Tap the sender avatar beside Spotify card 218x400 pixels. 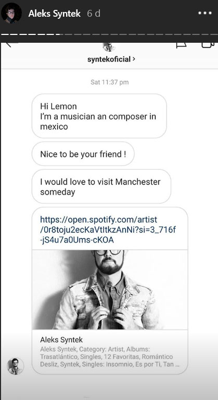15,366
